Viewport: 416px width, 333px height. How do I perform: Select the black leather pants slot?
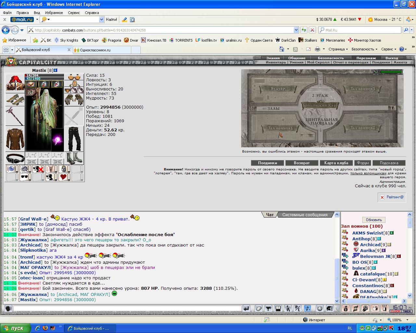74,139
